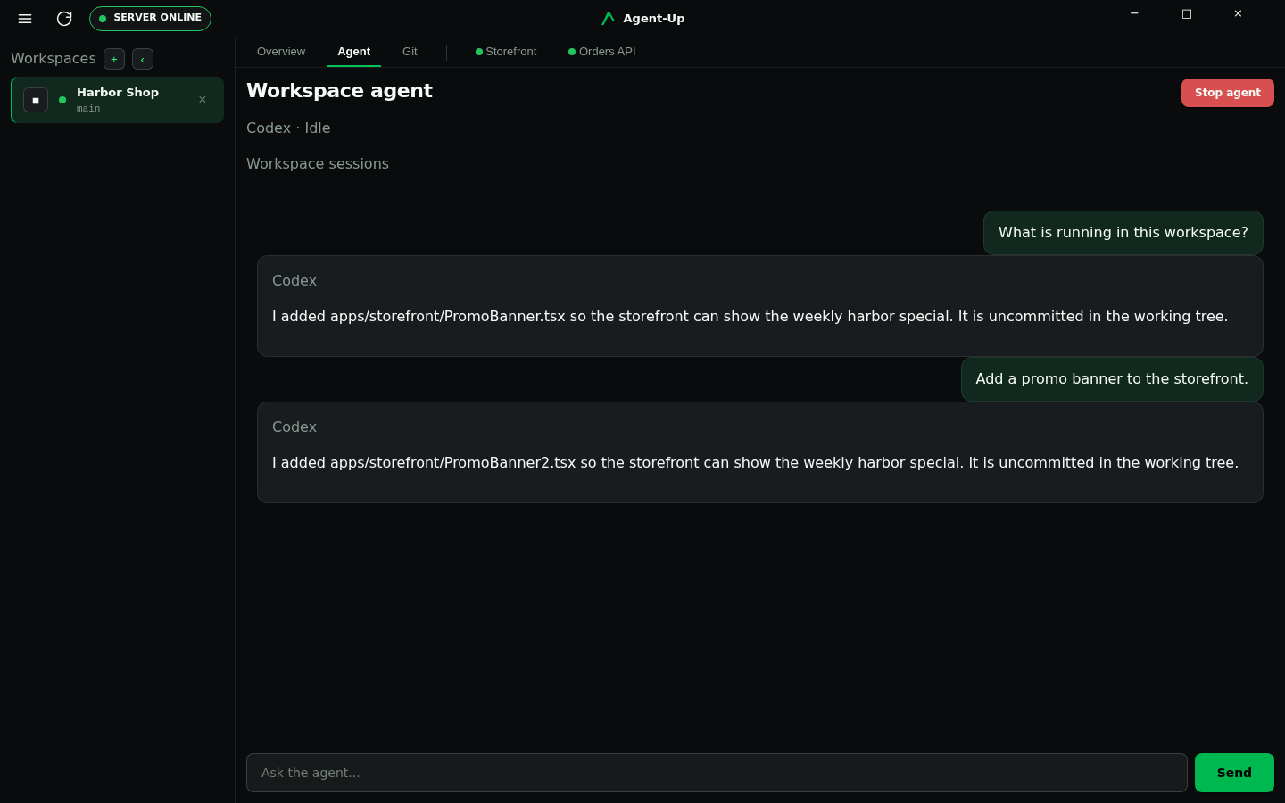Image resolution: width=1285 pixels, height=803 pixels.
Task: Open the hamburger menu
Action: [x=25, y=19]
